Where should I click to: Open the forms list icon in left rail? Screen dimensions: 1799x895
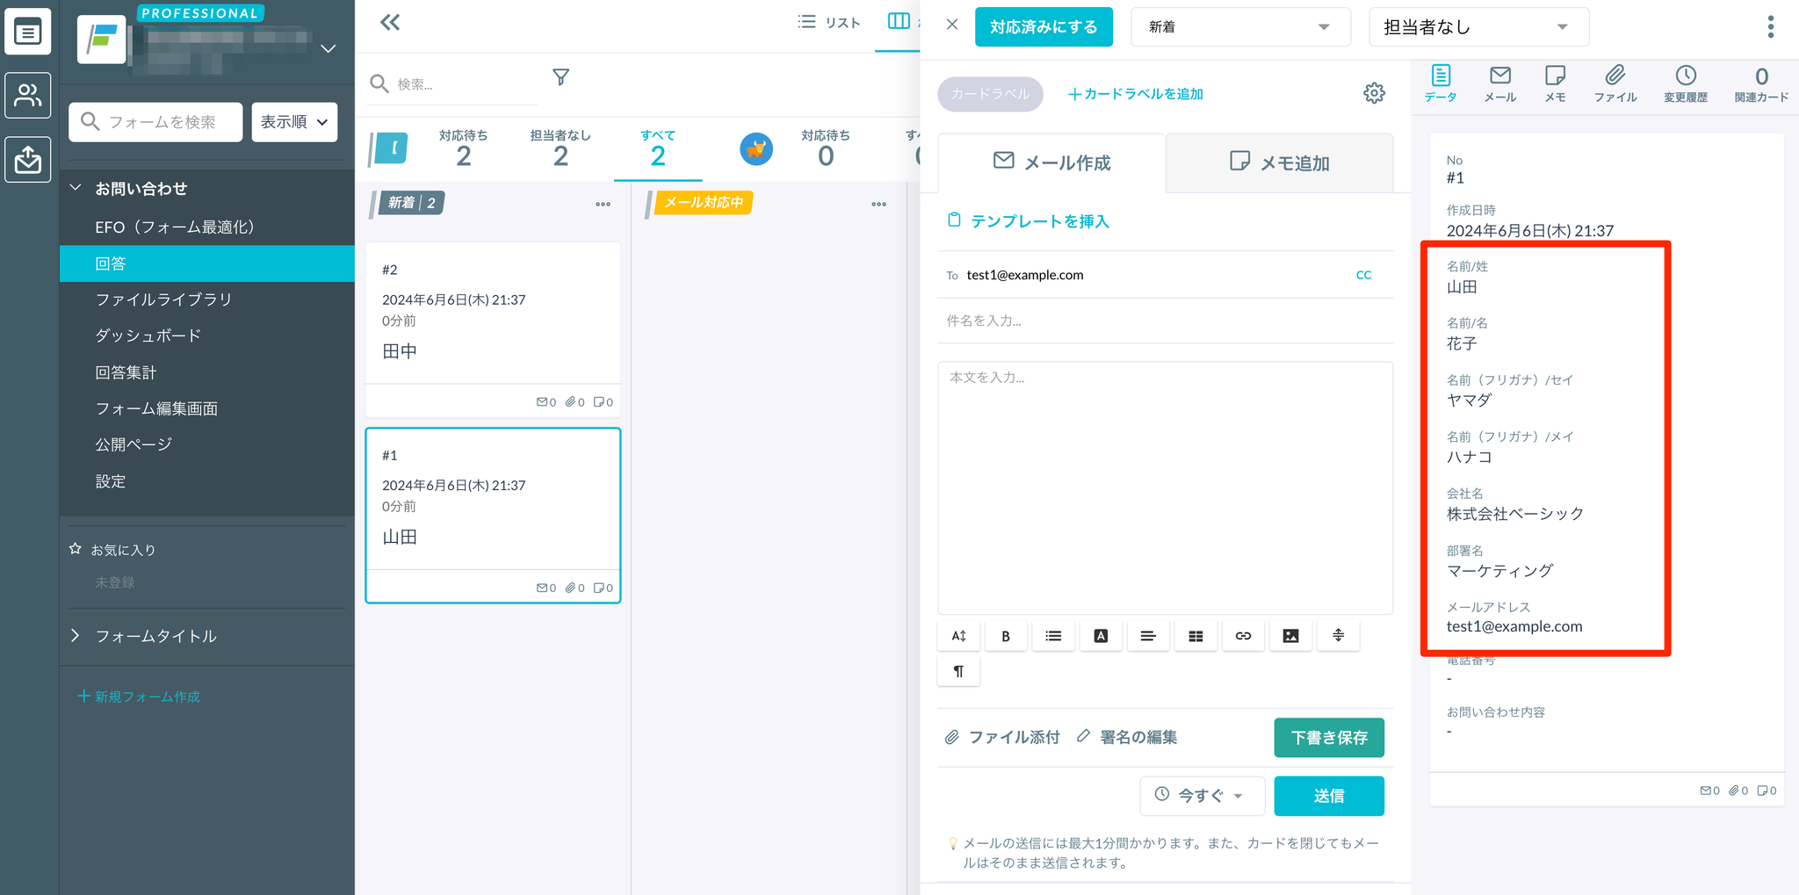[27, 32]
